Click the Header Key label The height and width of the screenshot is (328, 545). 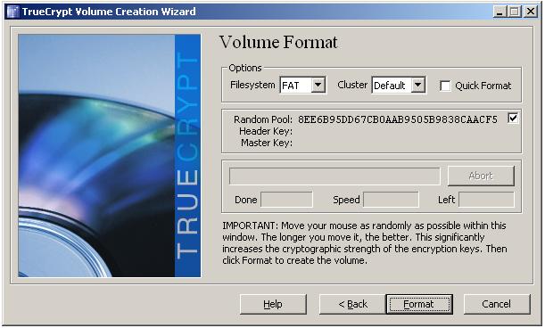point(266,131)
